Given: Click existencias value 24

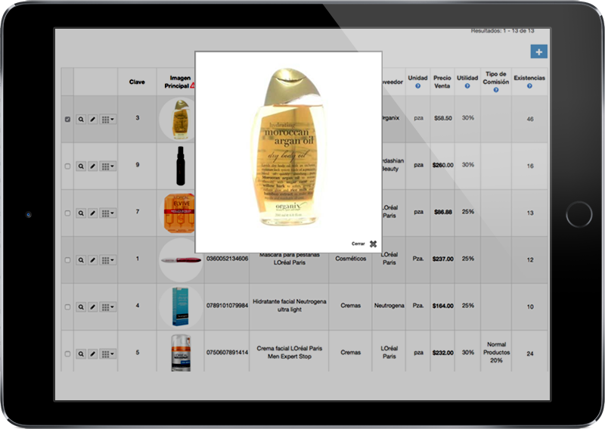Looking at the screenshot, I should tap(530, 353).
